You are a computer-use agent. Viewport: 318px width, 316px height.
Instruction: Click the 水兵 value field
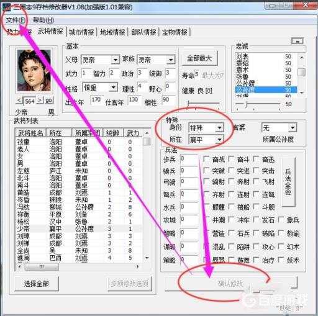pyautogui.click(x=189, y=207)
